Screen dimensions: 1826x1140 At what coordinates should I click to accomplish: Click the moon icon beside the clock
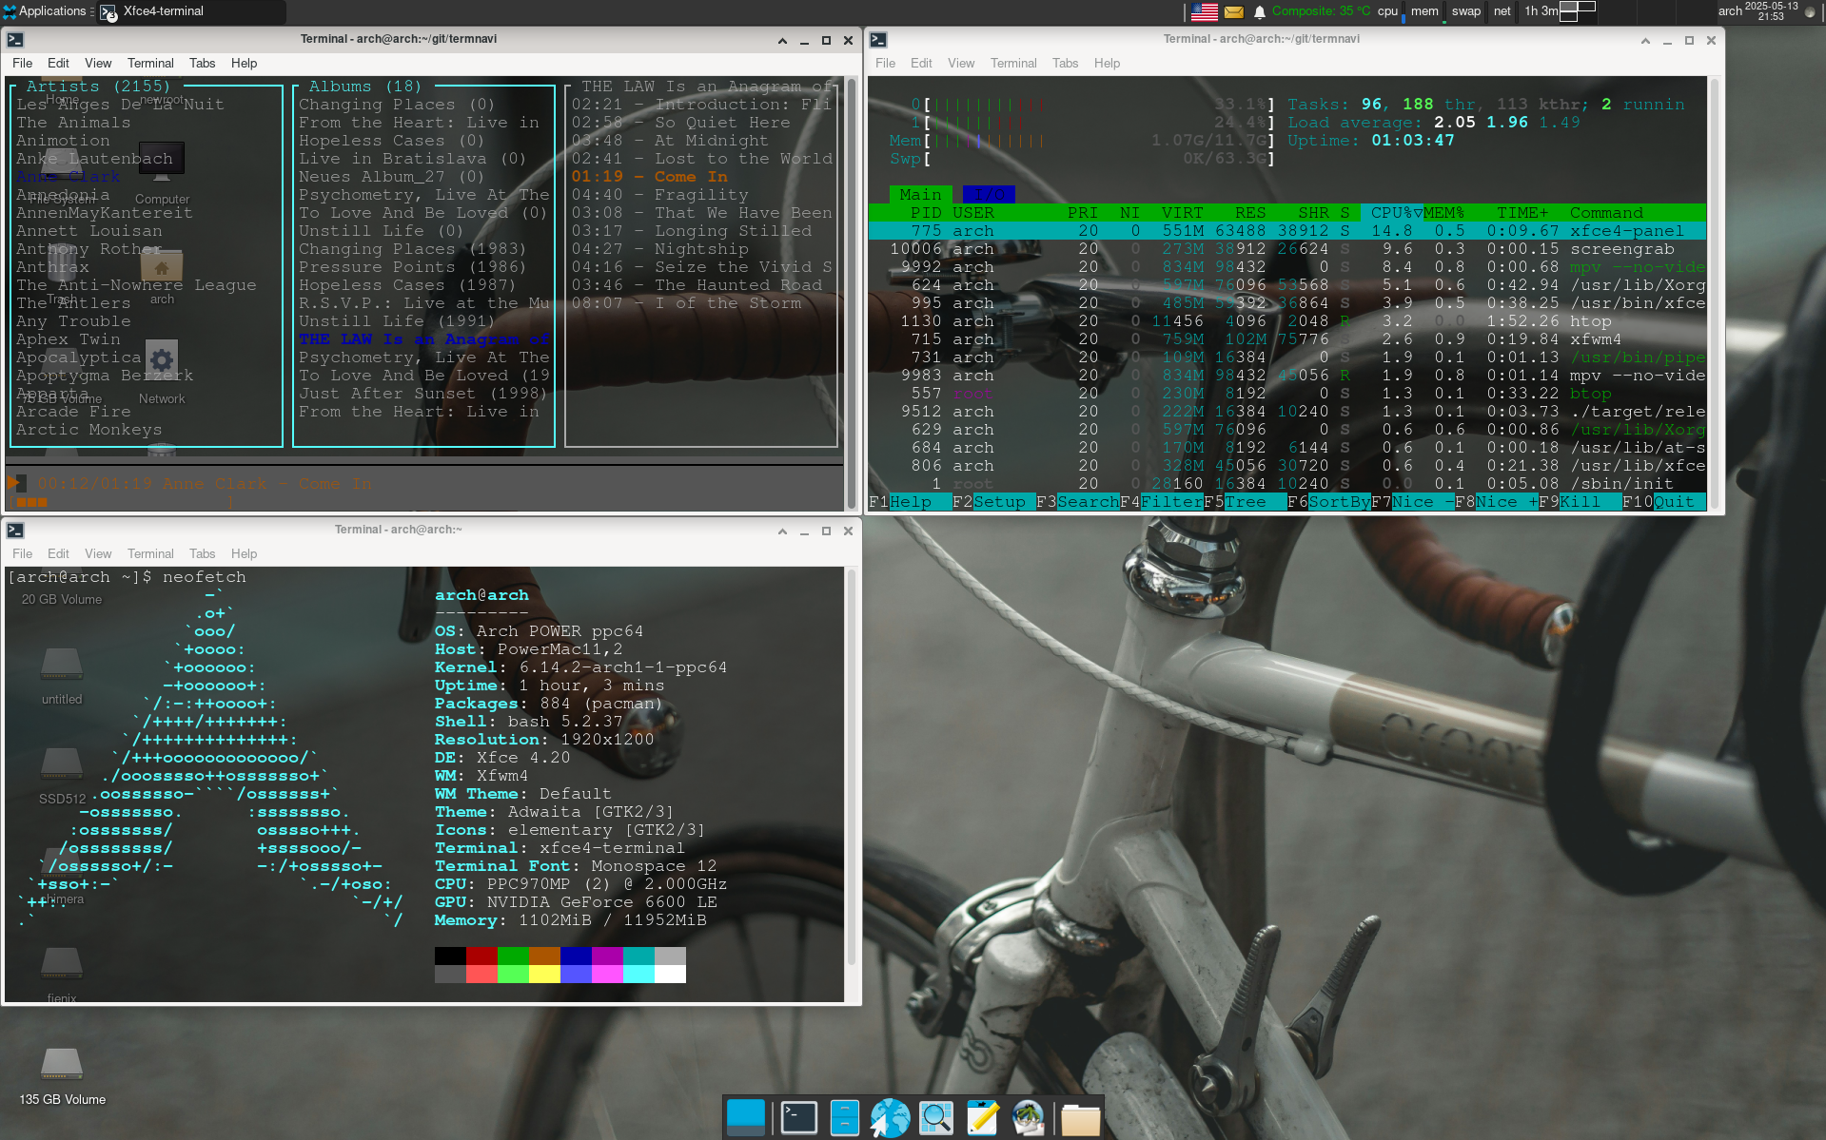pos(1810,12)
